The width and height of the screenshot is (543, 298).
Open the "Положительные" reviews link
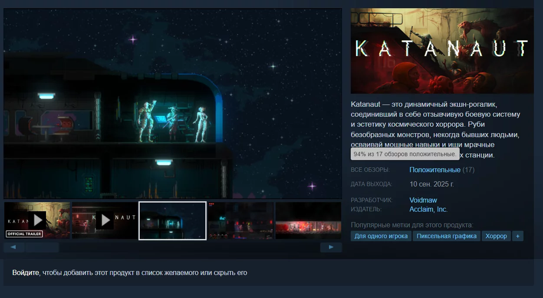(435, 170)
